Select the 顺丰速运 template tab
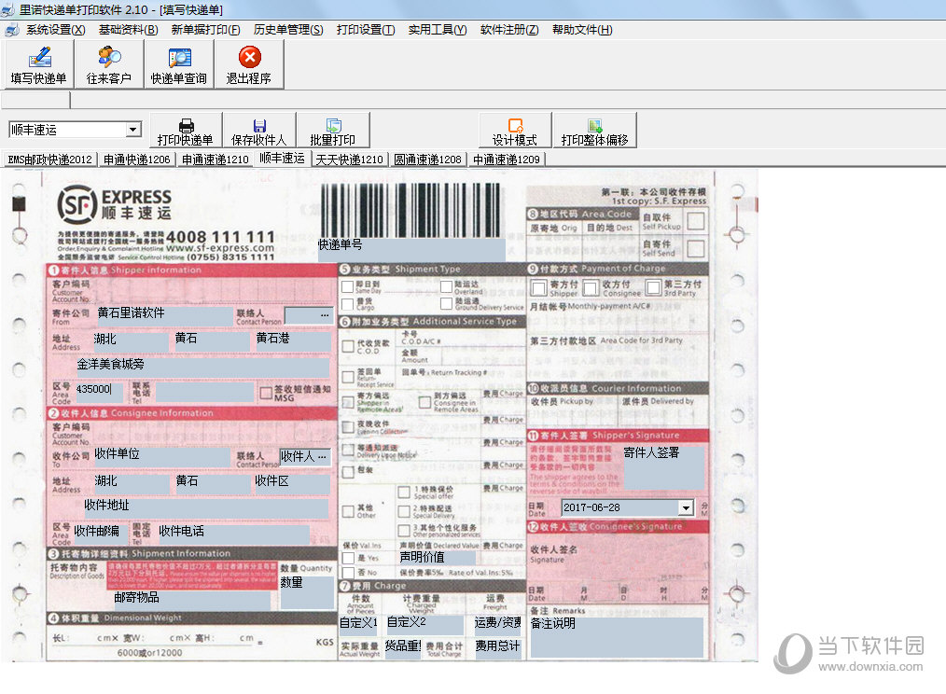 282,159
